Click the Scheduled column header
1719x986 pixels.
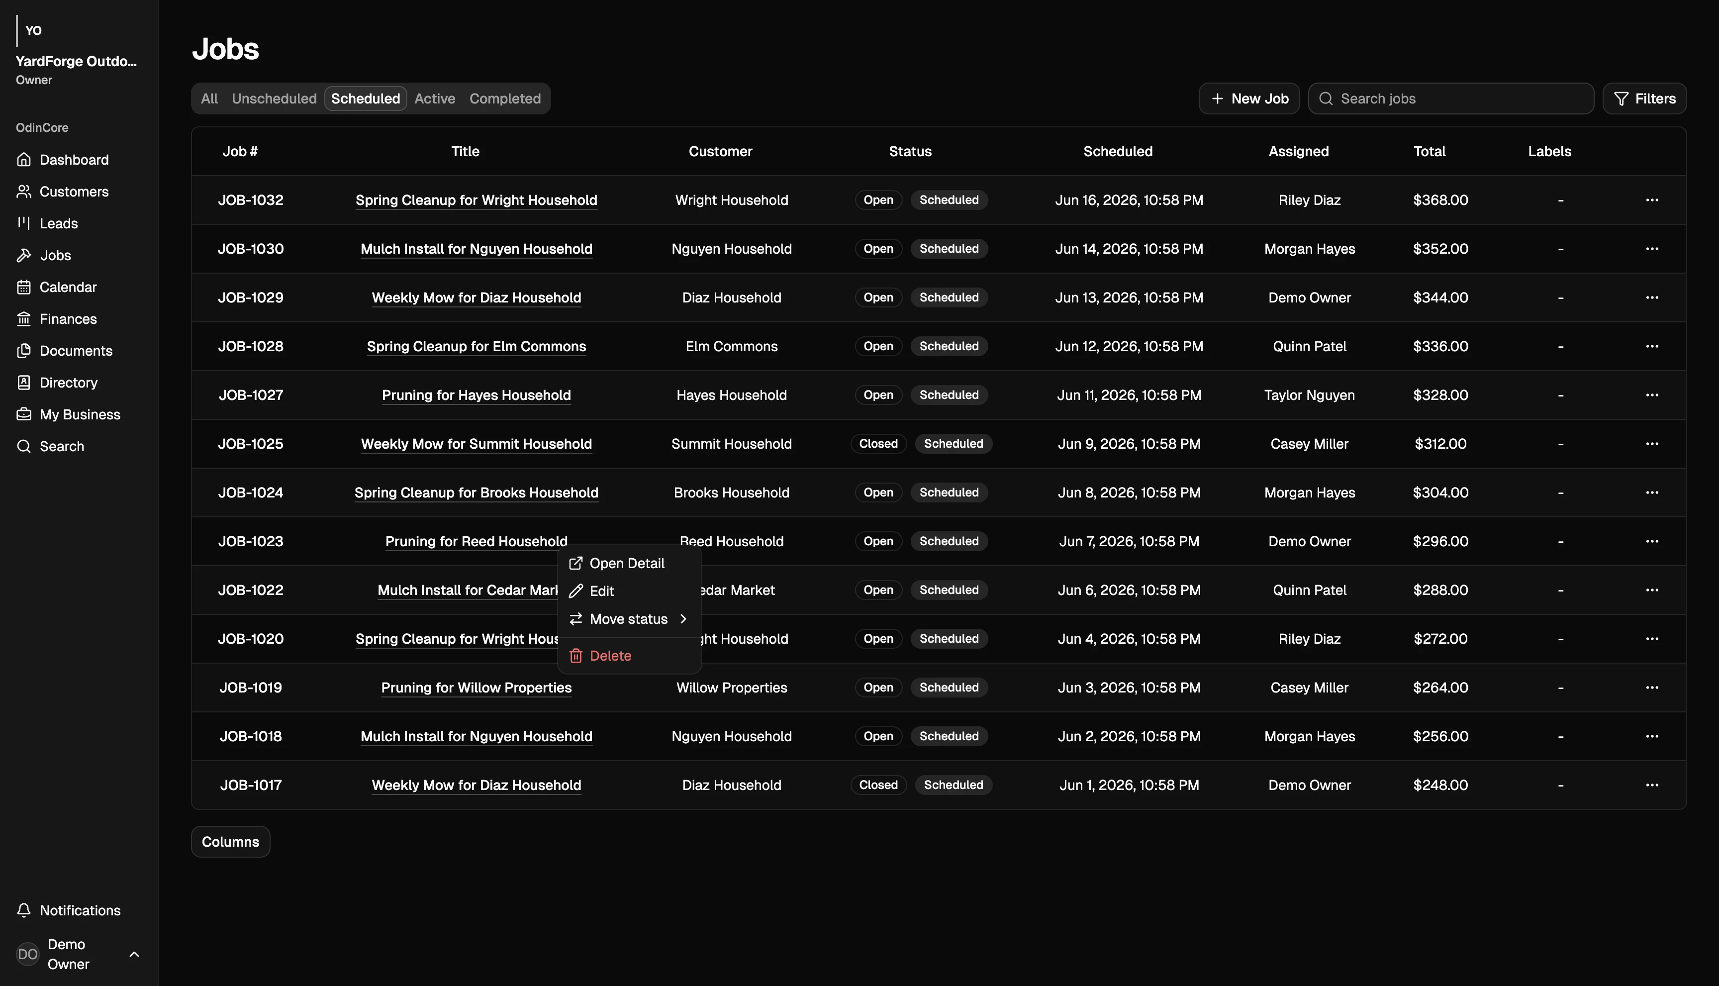(1118, 152)
